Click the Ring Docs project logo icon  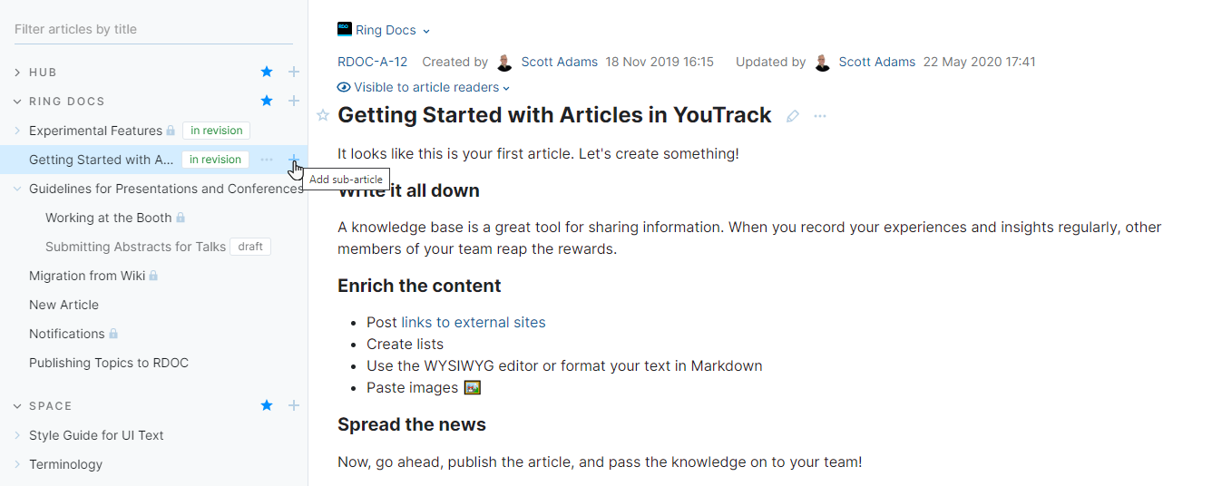pos(345,30)
